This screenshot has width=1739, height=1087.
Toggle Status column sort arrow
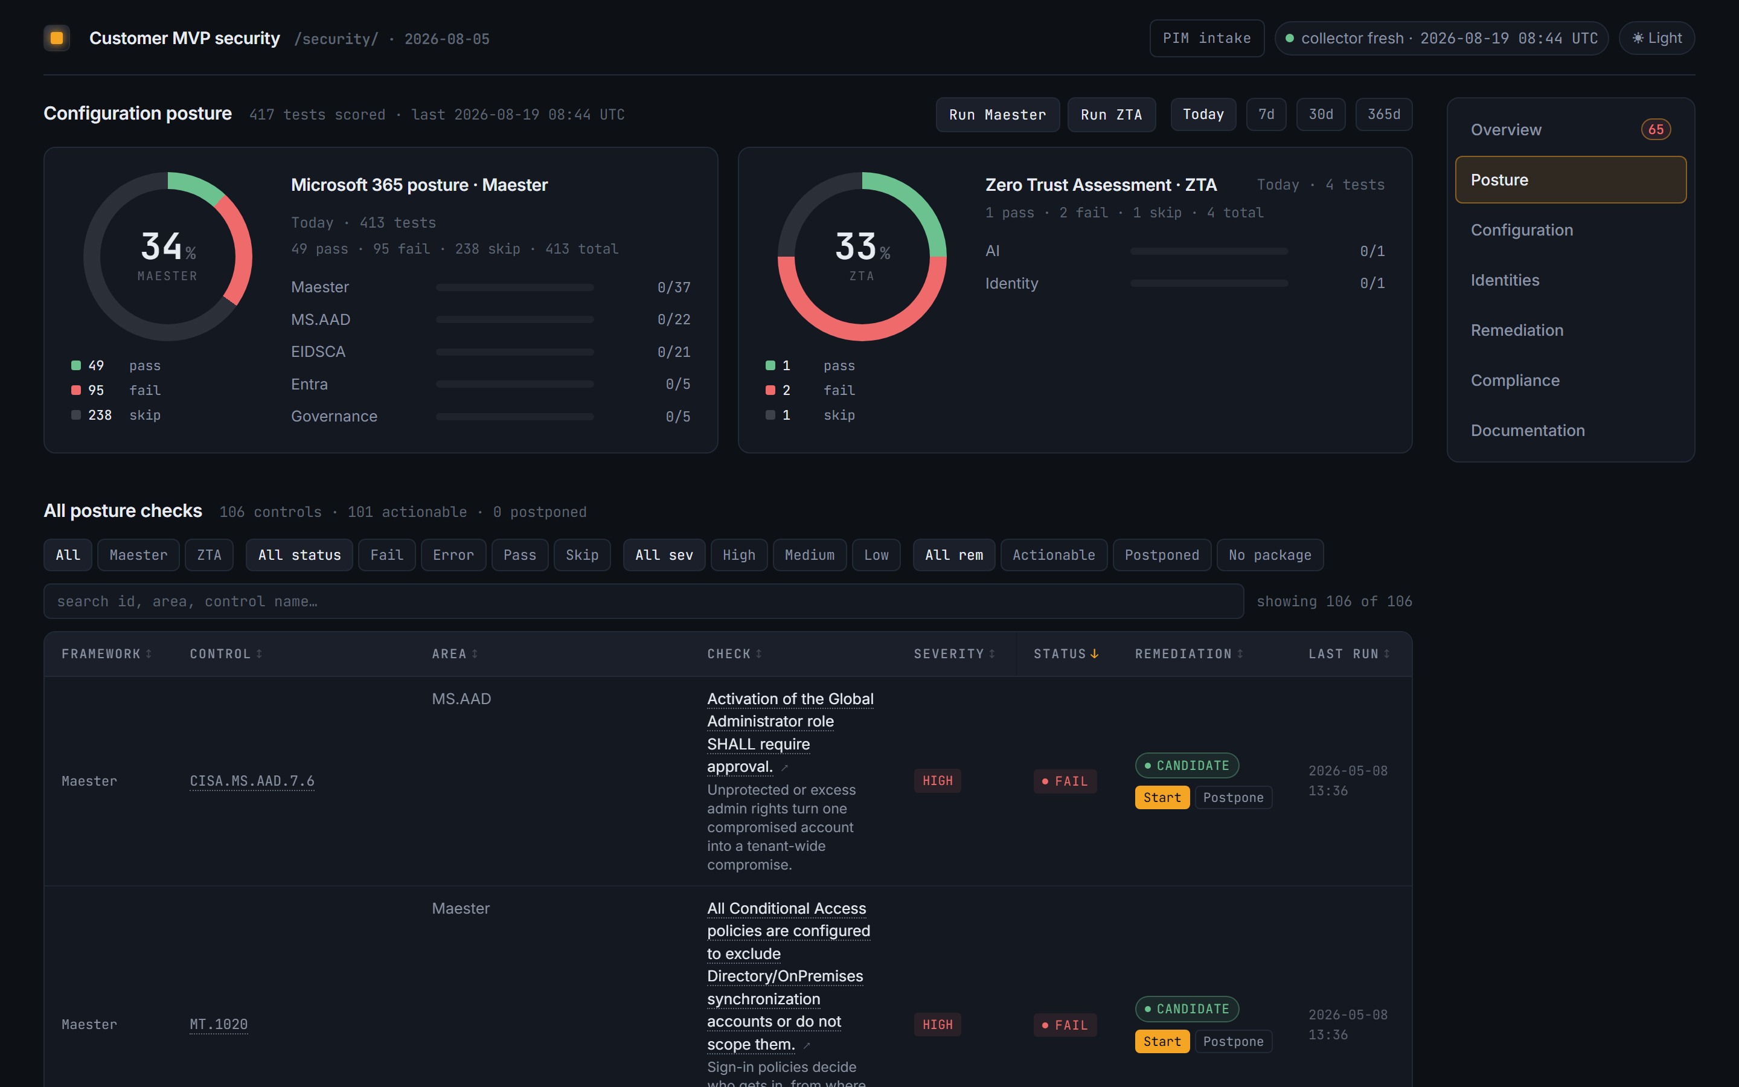pyautogui.click(x=1094, y=653)
